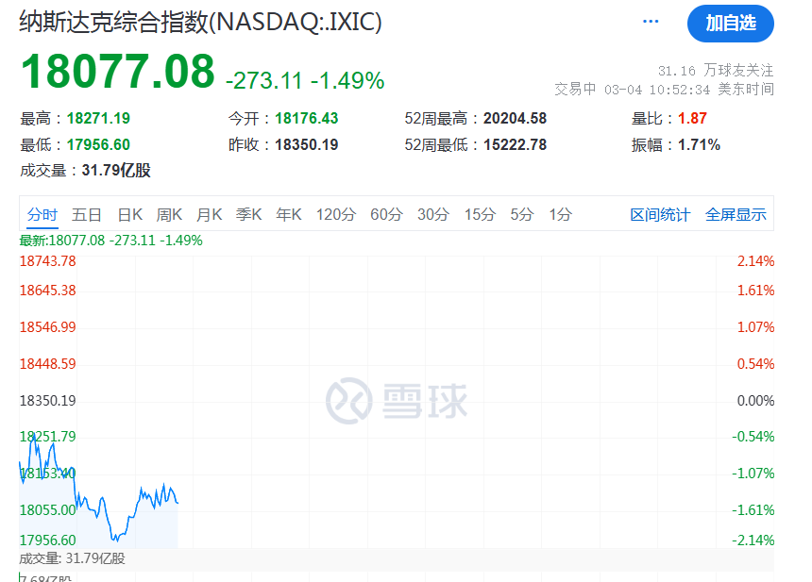
Task: Open 区间统计 interval statistics
Action: pos(660,215)
